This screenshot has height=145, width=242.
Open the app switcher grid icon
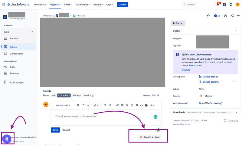pyautogui.click(x=4, y=5)
